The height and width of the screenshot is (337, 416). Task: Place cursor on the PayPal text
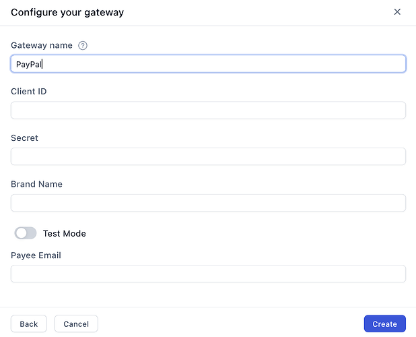[x=29, y=65]
